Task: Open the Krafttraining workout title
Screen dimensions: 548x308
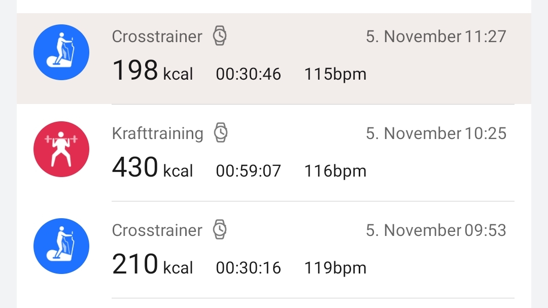Action: coord(158,133)
